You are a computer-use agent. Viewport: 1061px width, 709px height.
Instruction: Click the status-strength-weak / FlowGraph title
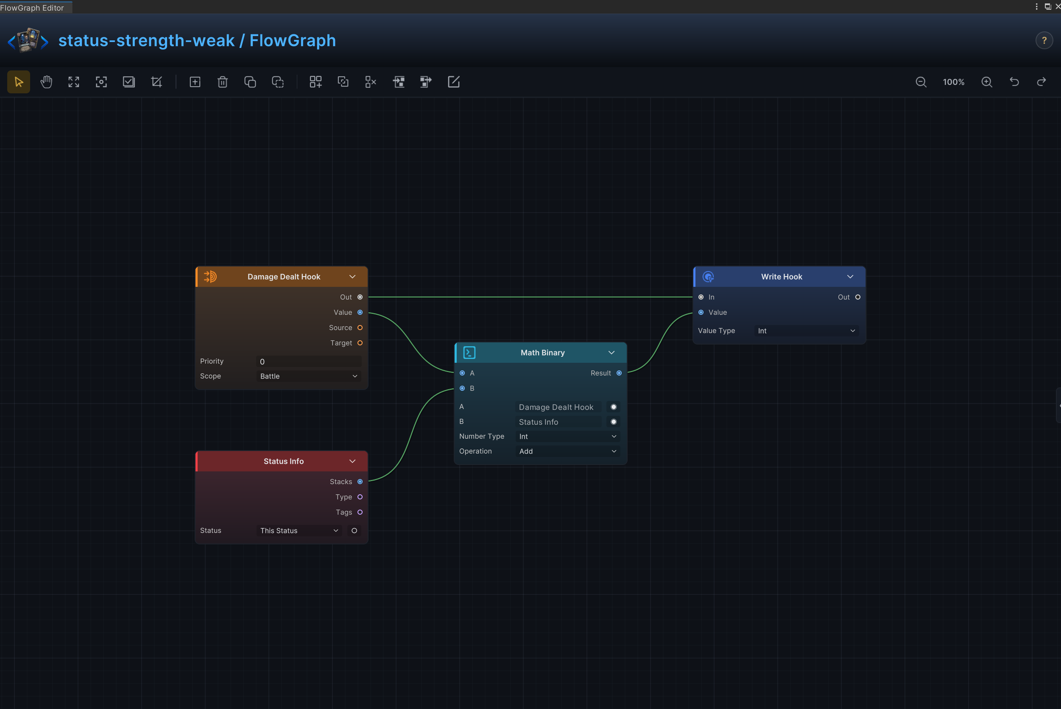[197, 40]
